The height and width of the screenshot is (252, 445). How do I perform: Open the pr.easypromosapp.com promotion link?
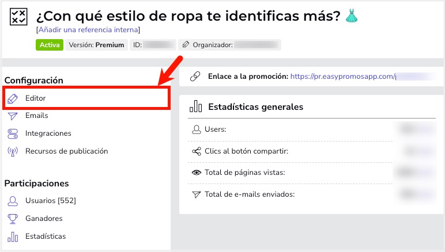pyautogui.click(x=343, y=77)
